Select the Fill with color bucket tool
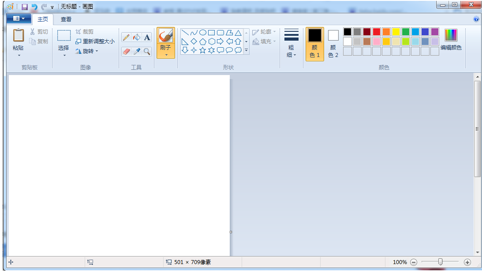 137,38
